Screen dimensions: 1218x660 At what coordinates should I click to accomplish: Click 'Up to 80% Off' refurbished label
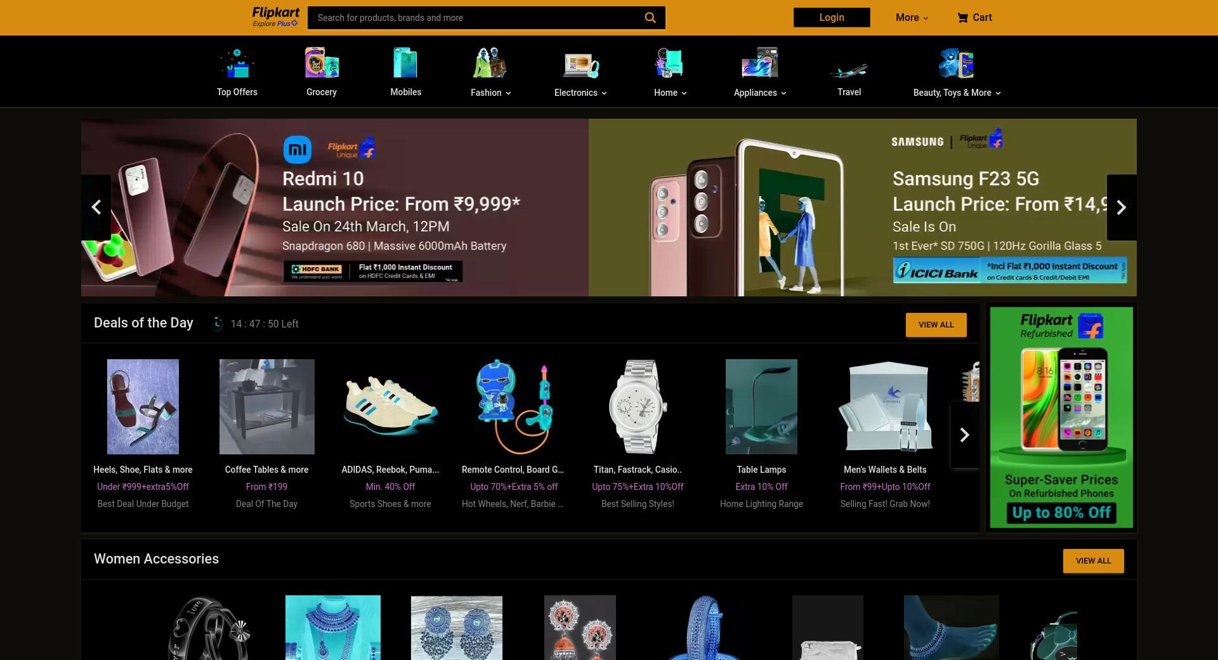tap(1061, 513)
